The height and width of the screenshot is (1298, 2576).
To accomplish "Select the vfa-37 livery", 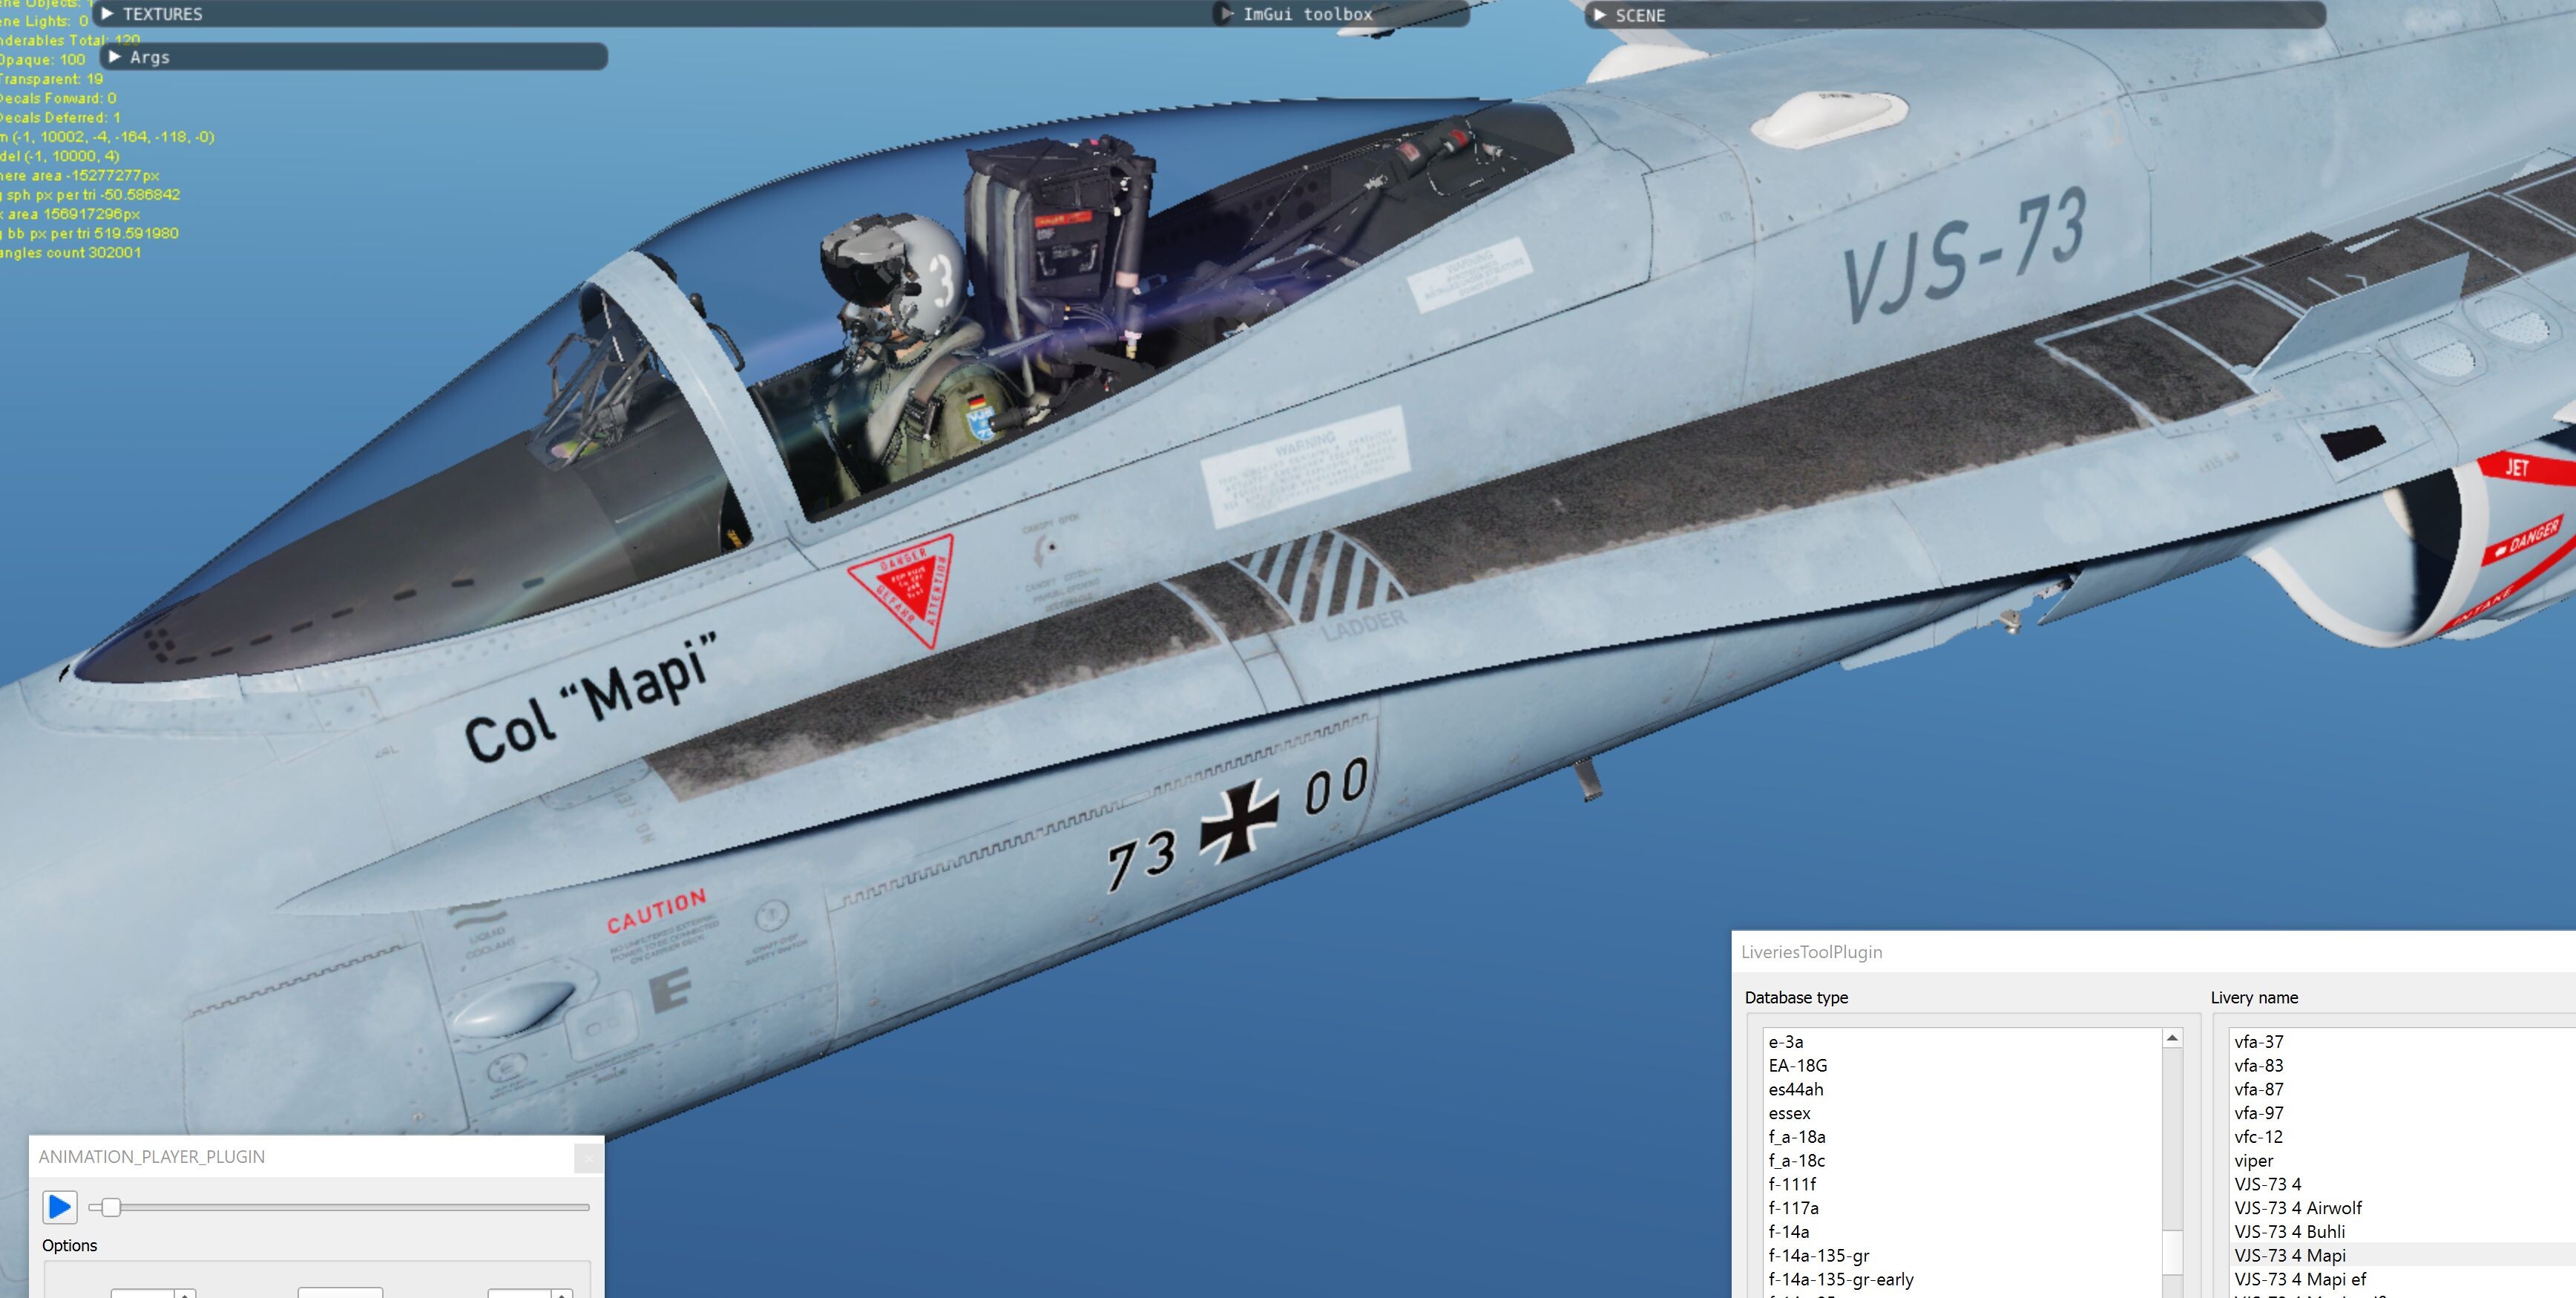I will pos(2258,1041).
